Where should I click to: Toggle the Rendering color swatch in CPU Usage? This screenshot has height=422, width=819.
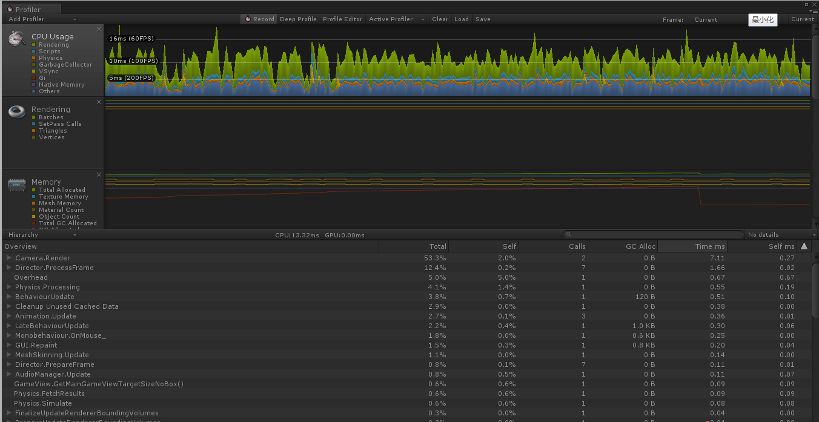(x=34, y=45)
